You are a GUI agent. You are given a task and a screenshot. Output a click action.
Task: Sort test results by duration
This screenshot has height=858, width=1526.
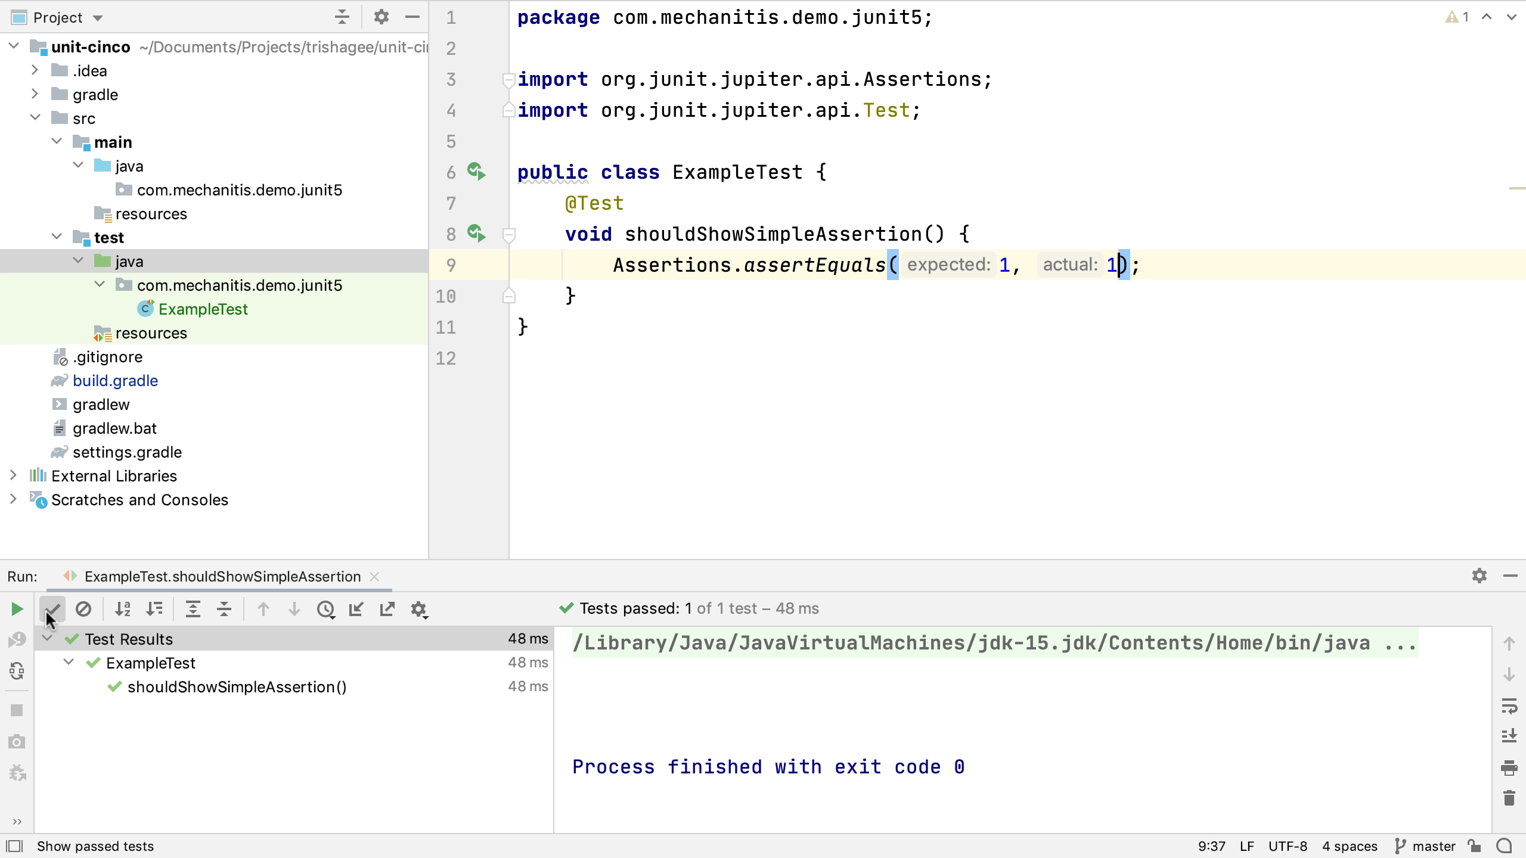pyautogui.click(x=154, y=609)
